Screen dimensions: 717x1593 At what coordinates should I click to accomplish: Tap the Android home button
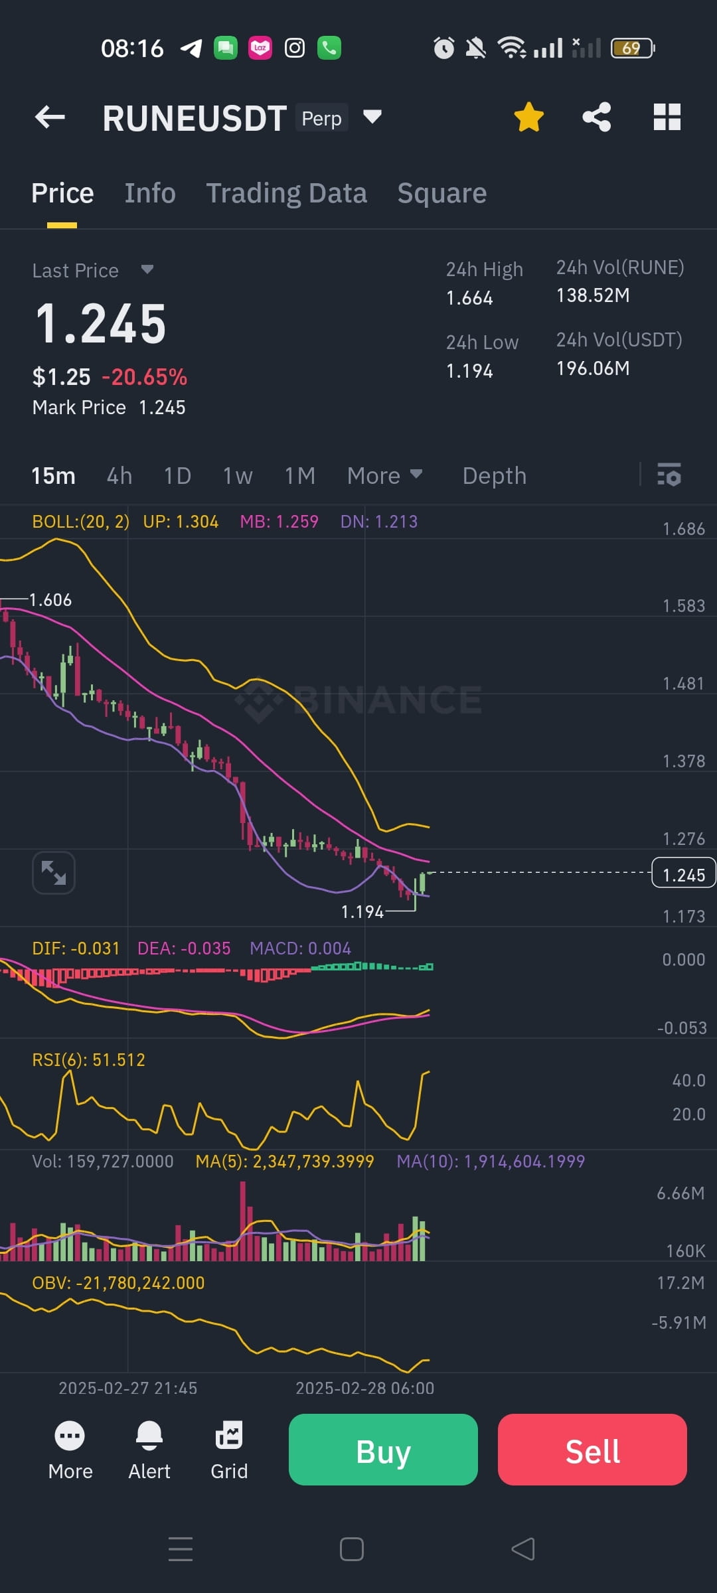tap(351, 1549)
